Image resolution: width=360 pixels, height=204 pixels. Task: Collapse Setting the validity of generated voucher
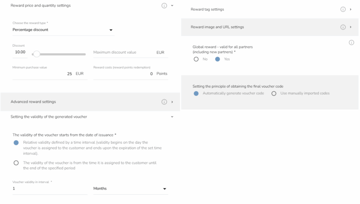(x=172, y=117)
